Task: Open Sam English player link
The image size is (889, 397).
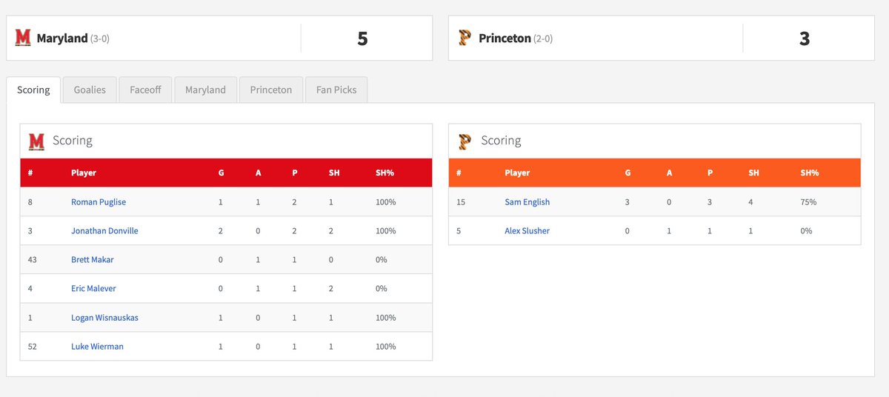Action: point(527,202)
